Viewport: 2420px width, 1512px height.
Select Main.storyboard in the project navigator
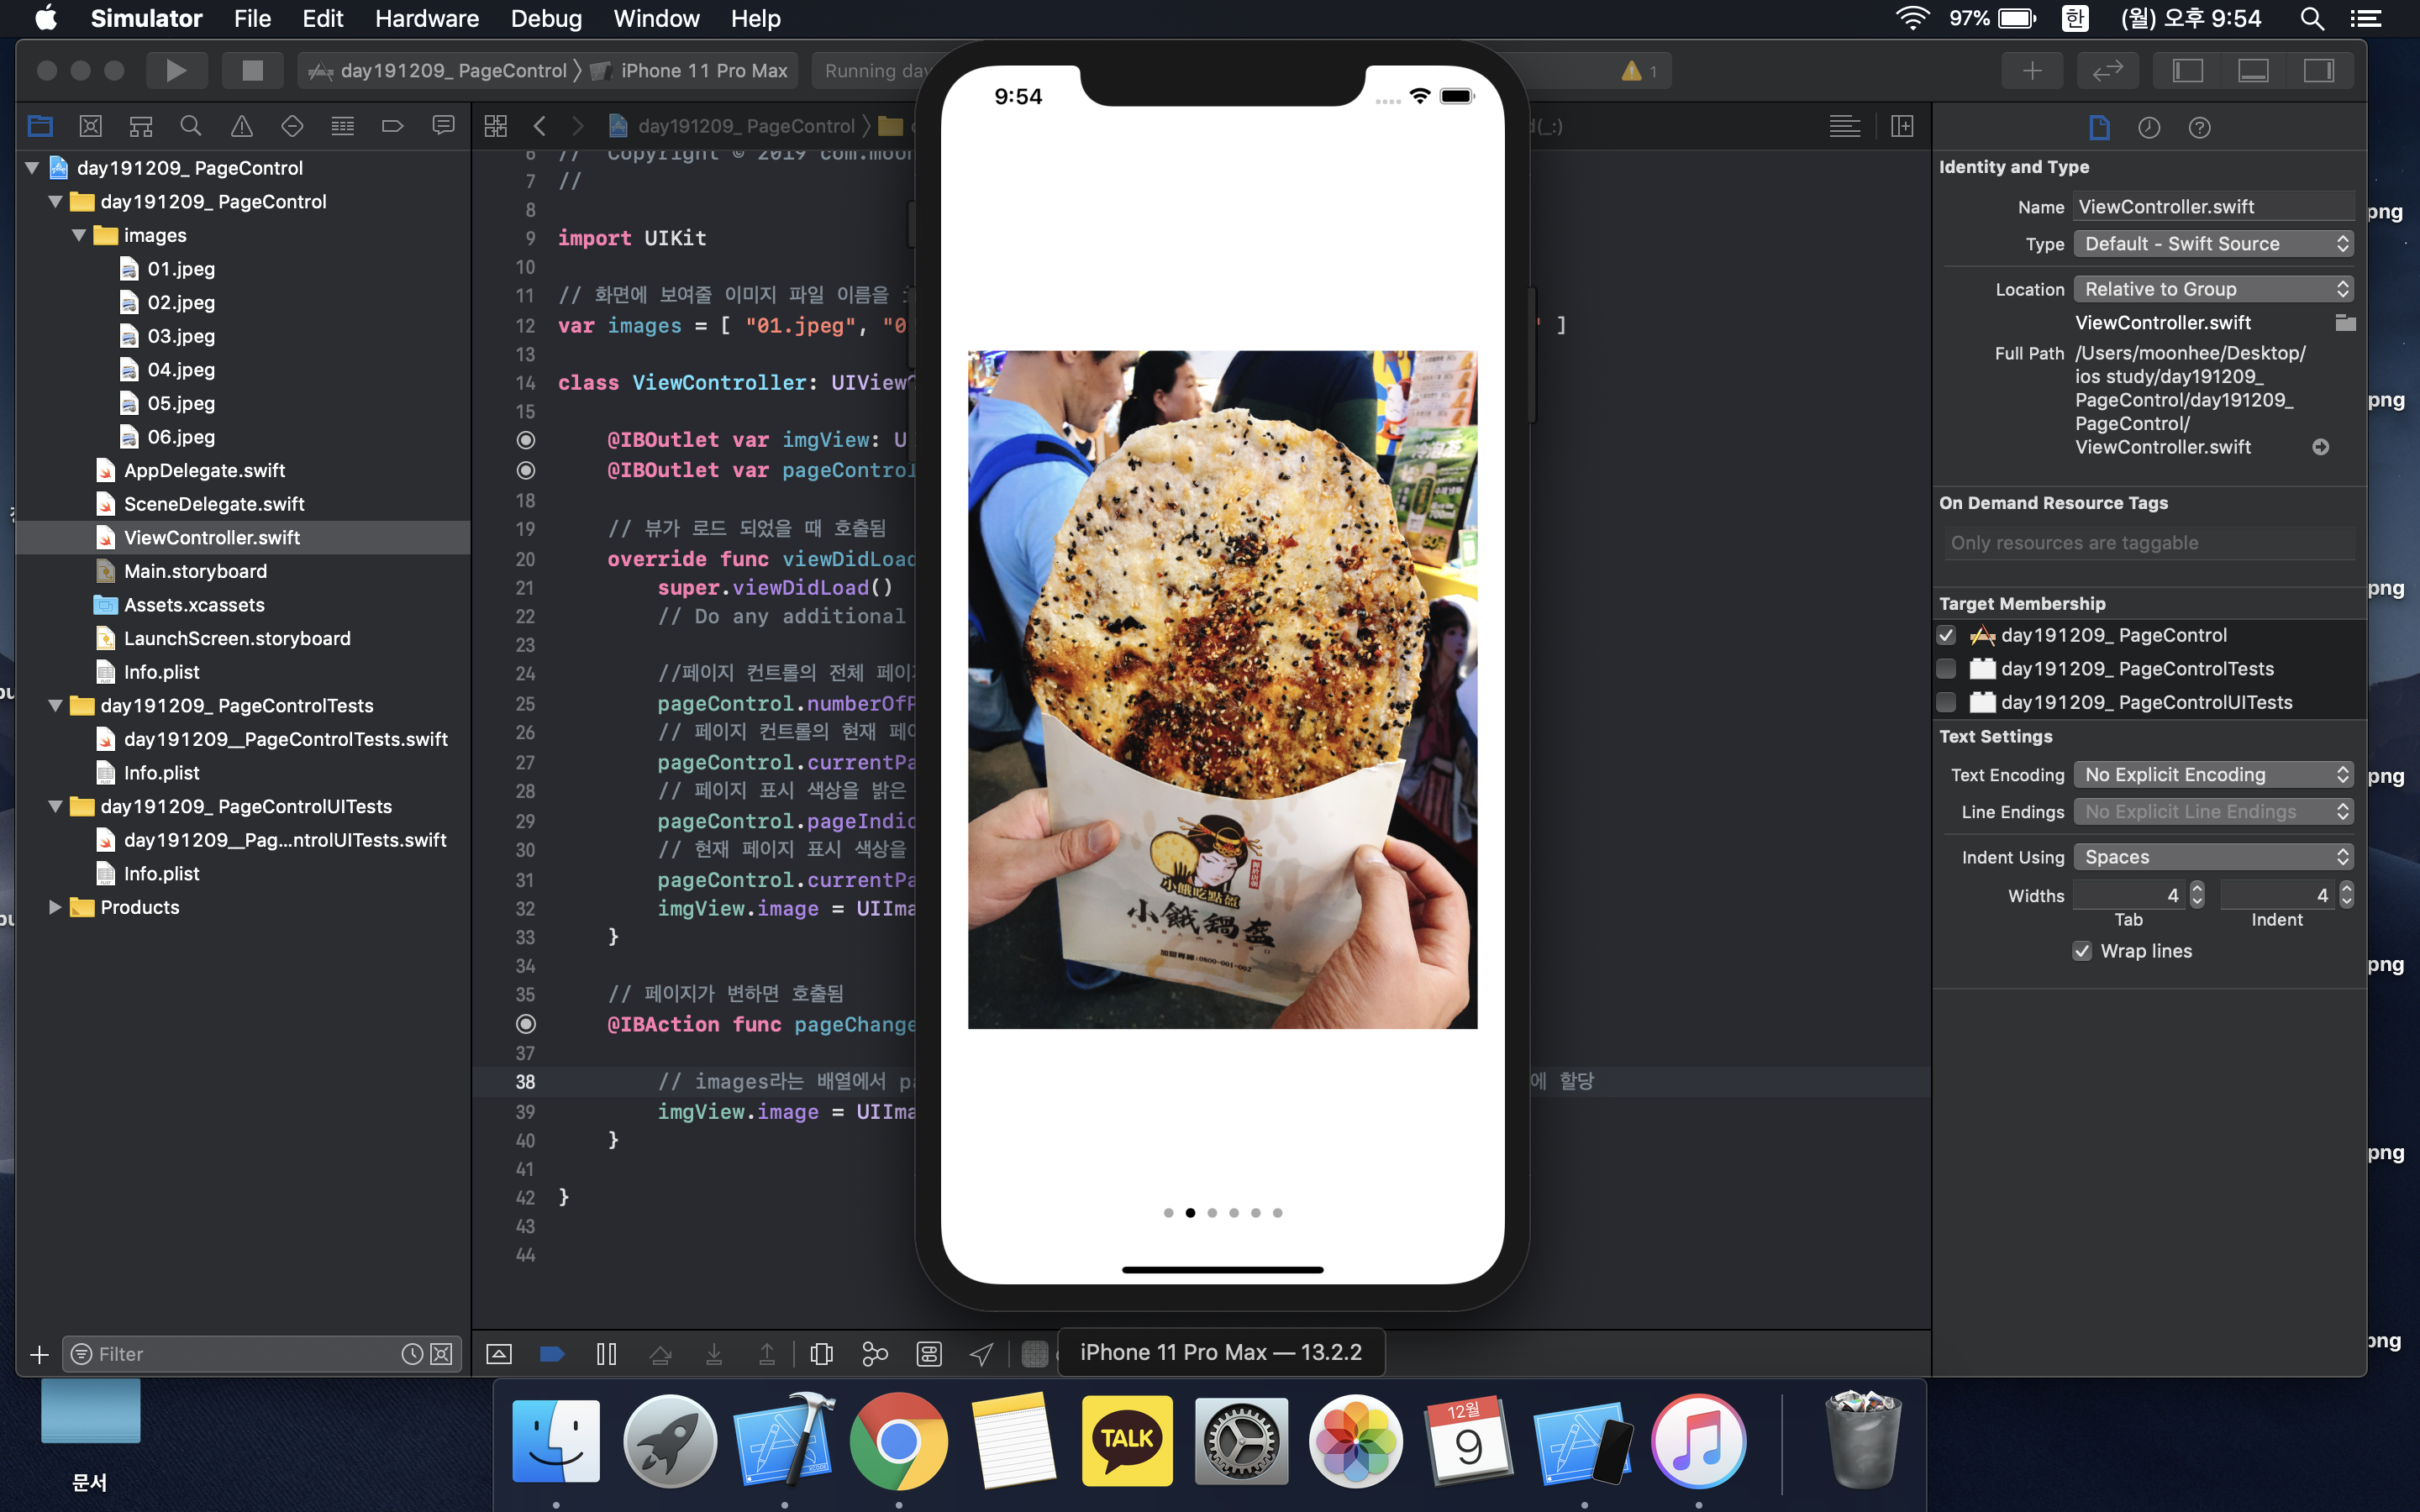pyautogui.click(x=195, y=571)
